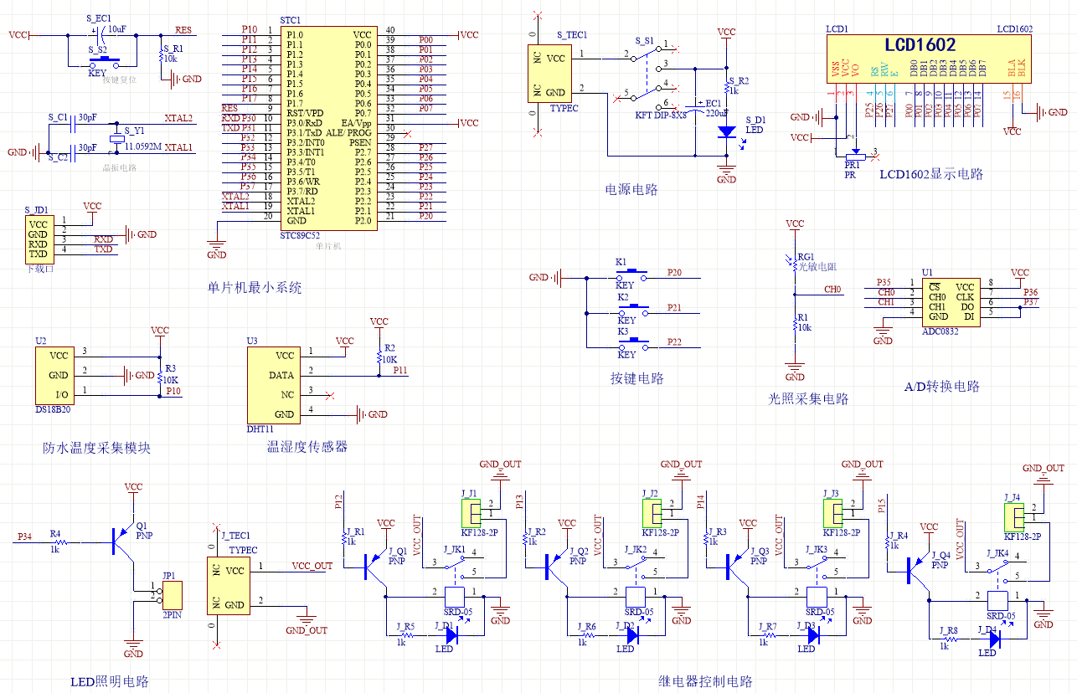Click the P20 net label beside K1
The image size is (1077, 693).
pyautogui.click(x=674, y=273)
